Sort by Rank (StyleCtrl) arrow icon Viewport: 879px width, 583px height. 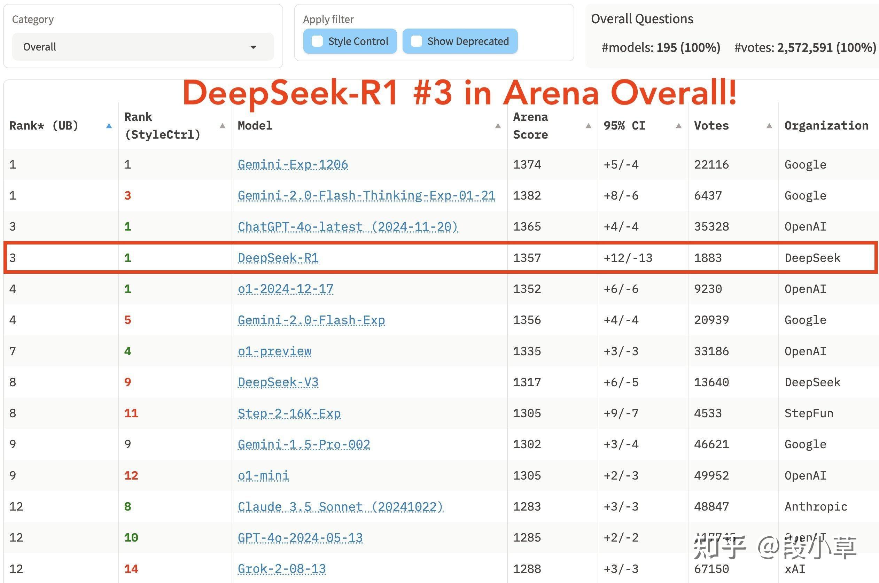click(222, 126)
